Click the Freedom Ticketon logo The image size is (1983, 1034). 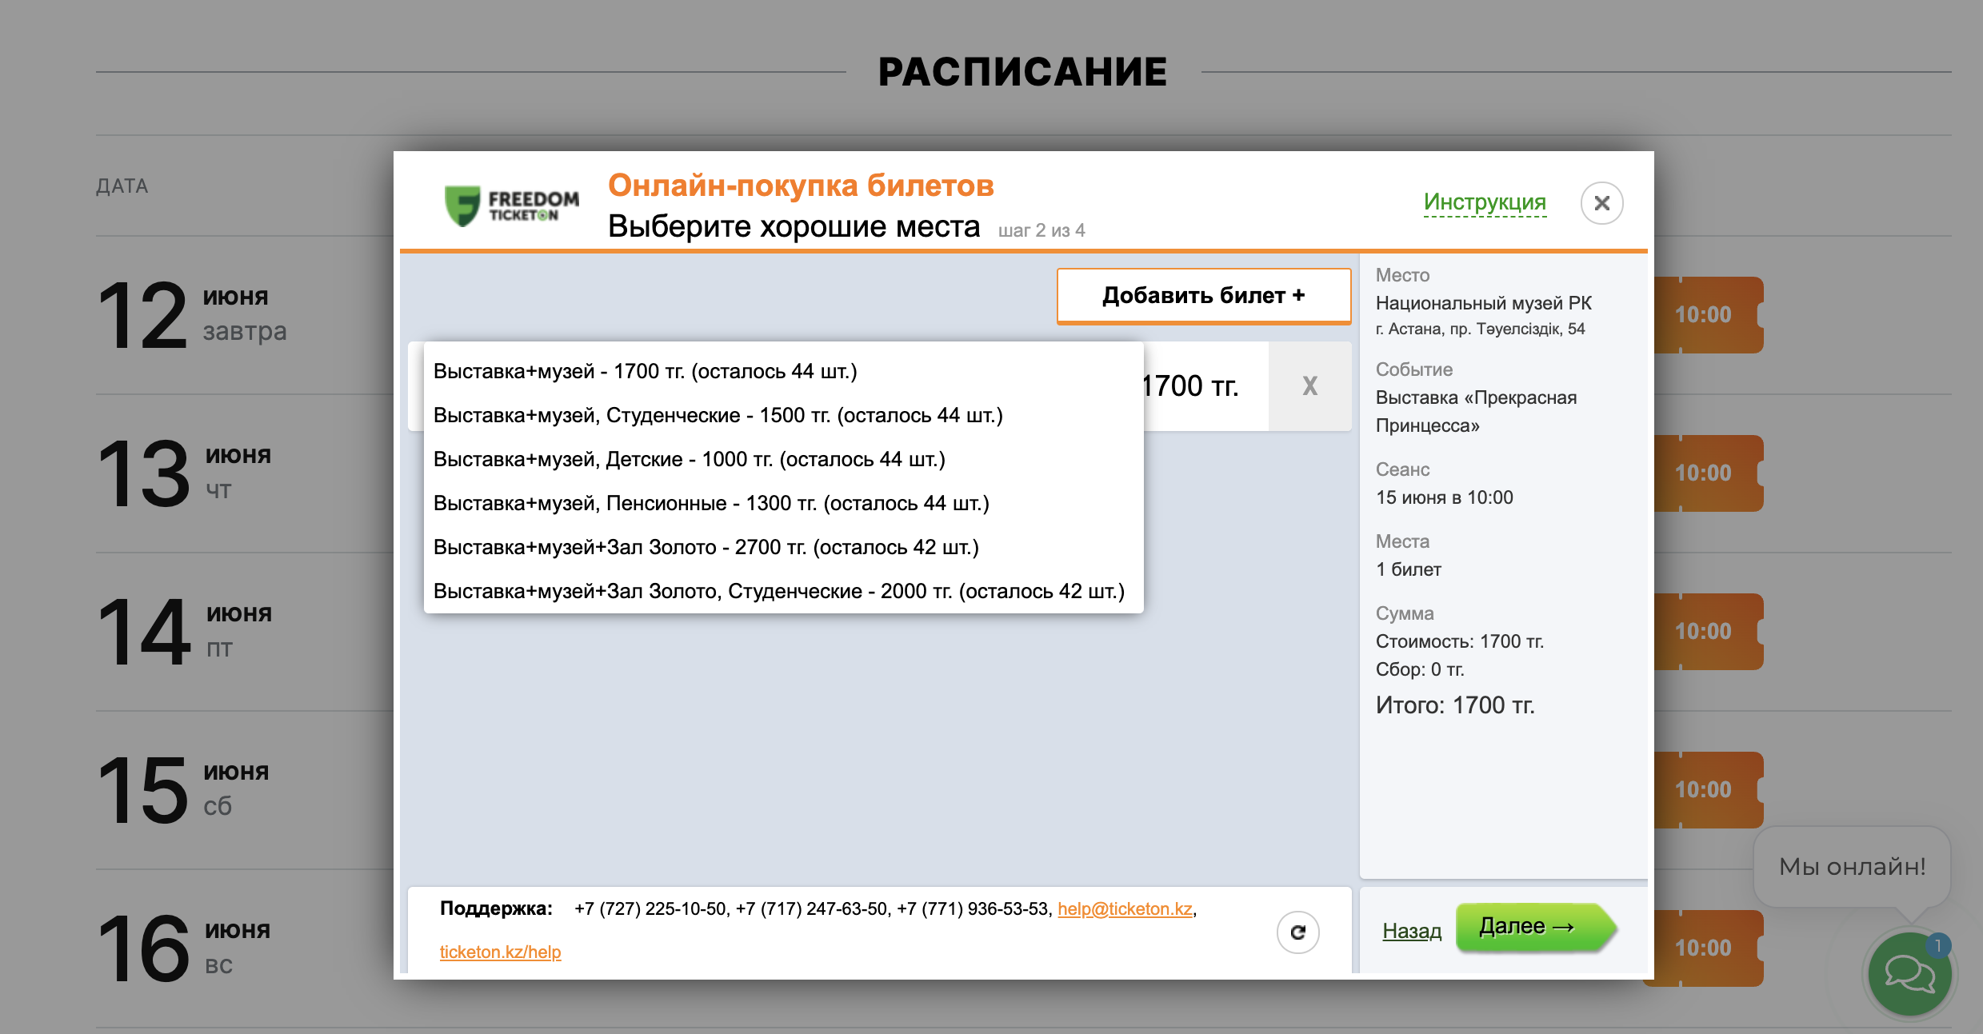pos(512,206)
